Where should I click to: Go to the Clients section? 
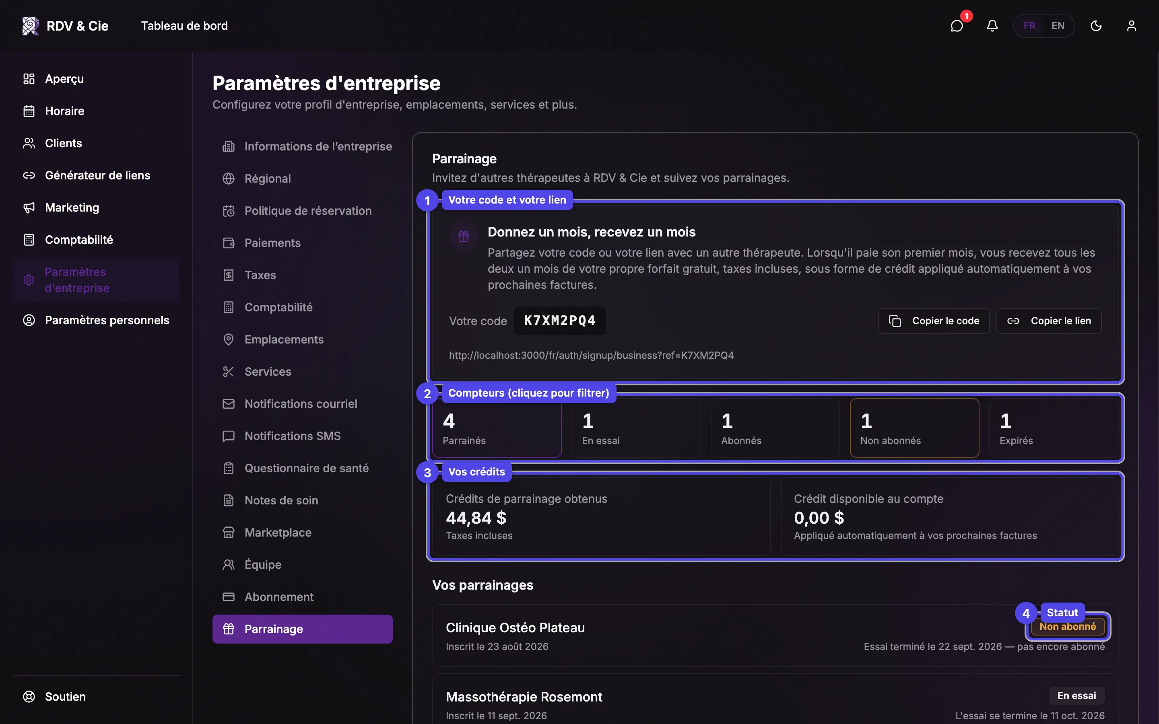(96, 143)
